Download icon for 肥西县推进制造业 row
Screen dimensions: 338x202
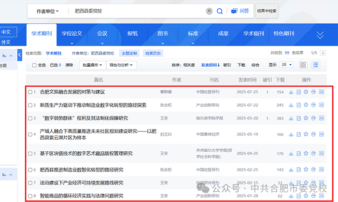pyautogui.click(x=291, y=170)
